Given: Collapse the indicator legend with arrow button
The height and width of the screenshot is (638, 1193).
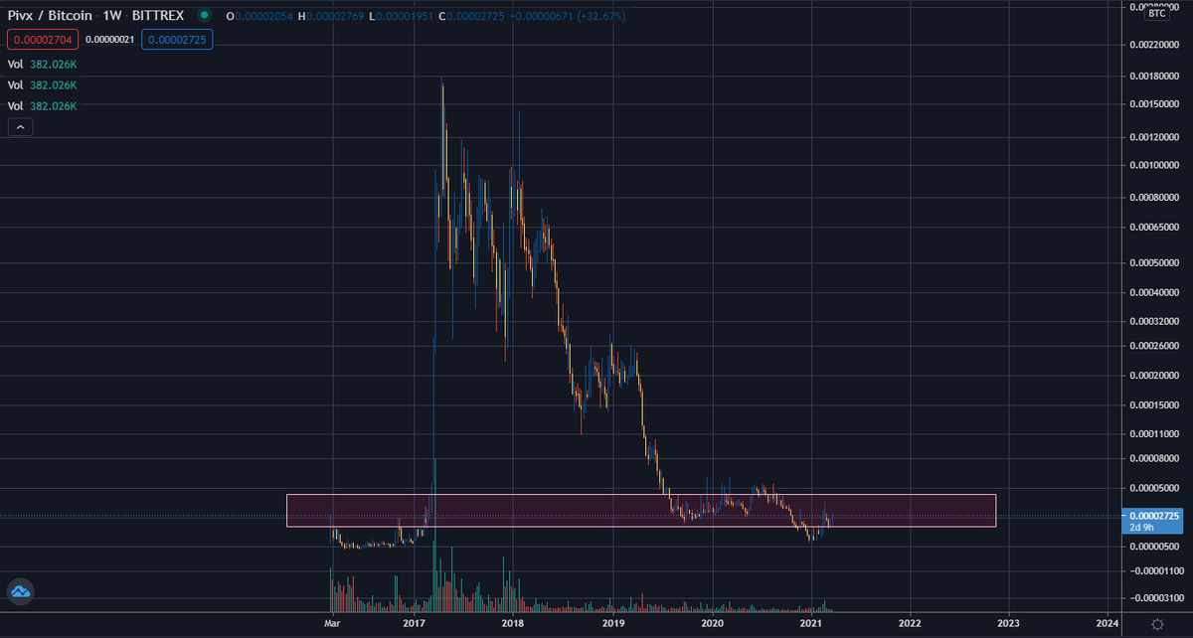Looking at the screenshot, I should point(20,126).
